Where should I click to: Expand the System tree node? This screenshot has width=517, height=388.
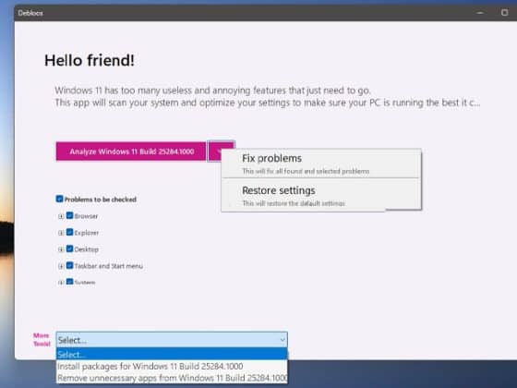[x=61, y=283]
